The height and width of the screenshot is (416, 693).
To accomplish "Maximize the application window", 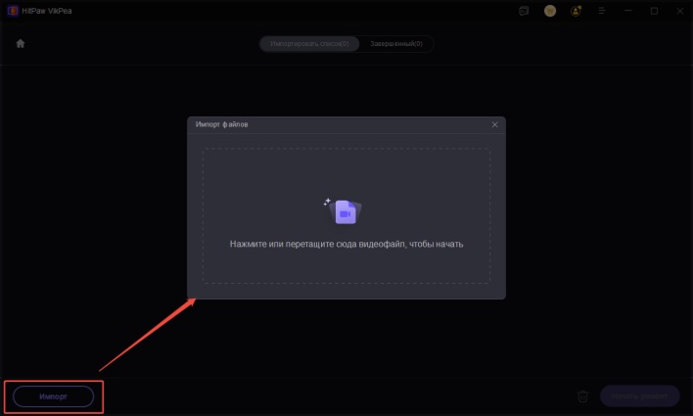I will coord(654,11).
